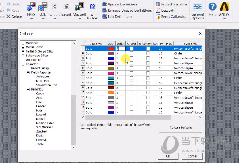Select Legend under Report2D
The height and width of the screenshot is (163, 239).
[x=41, y=115]
